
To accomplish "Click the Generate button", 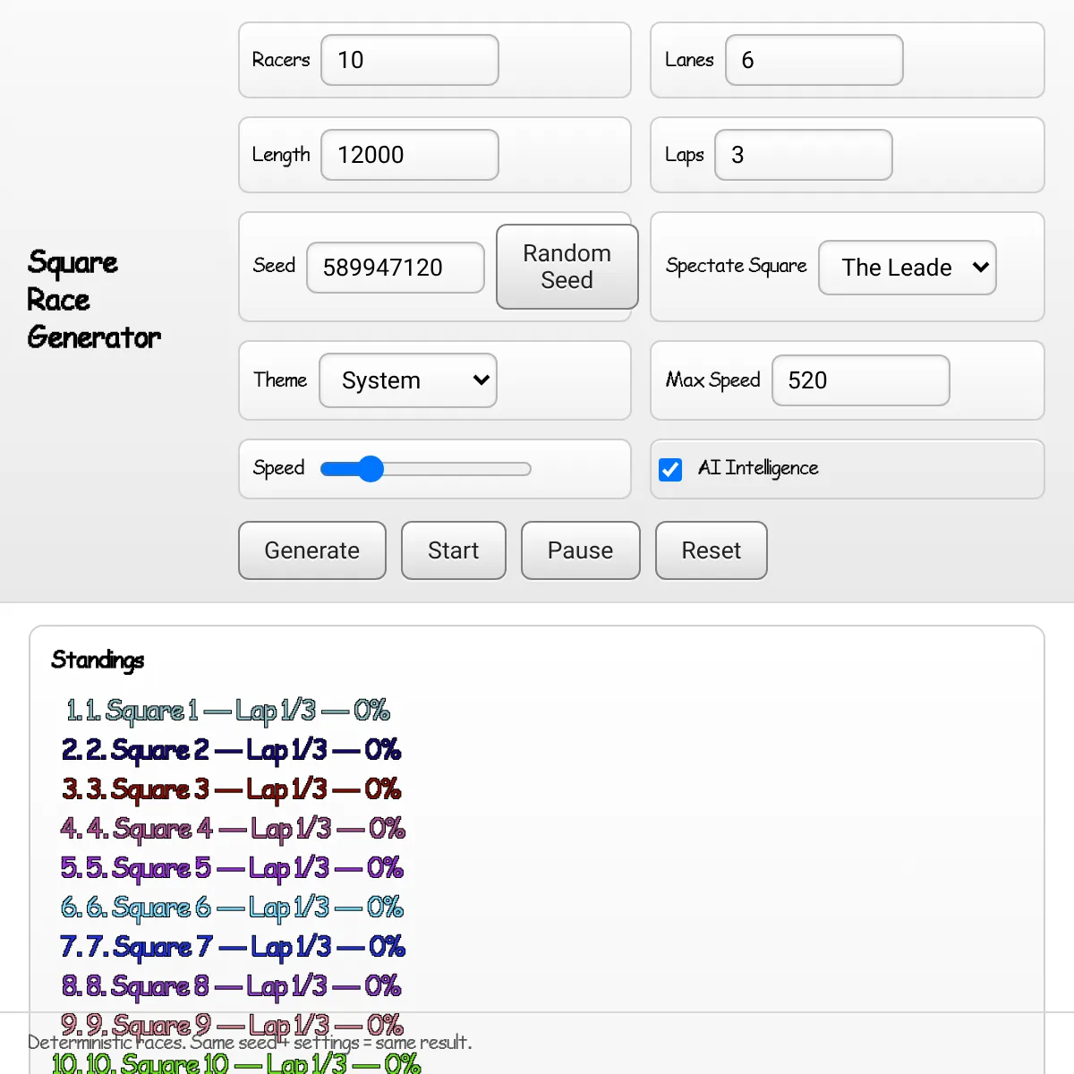I will pyautogui.click(x=311, y=550).
